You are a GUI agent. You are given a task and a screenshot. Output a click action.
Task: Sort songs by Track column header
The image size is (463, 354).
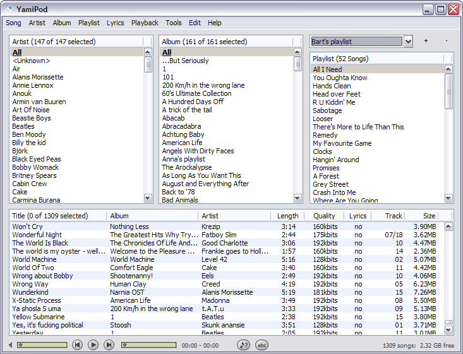[x=388, y=216]
